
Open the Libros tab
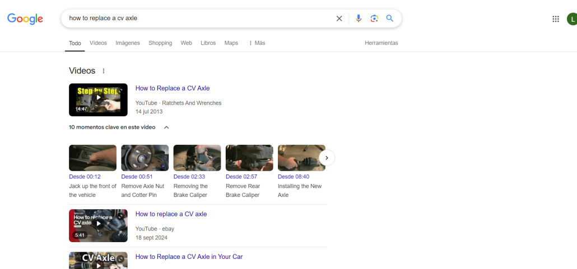pos(208,43)
